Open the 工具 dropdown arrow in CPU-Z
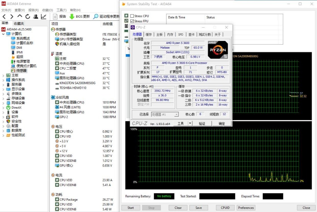317x212 pixels. tap(190, 123)
